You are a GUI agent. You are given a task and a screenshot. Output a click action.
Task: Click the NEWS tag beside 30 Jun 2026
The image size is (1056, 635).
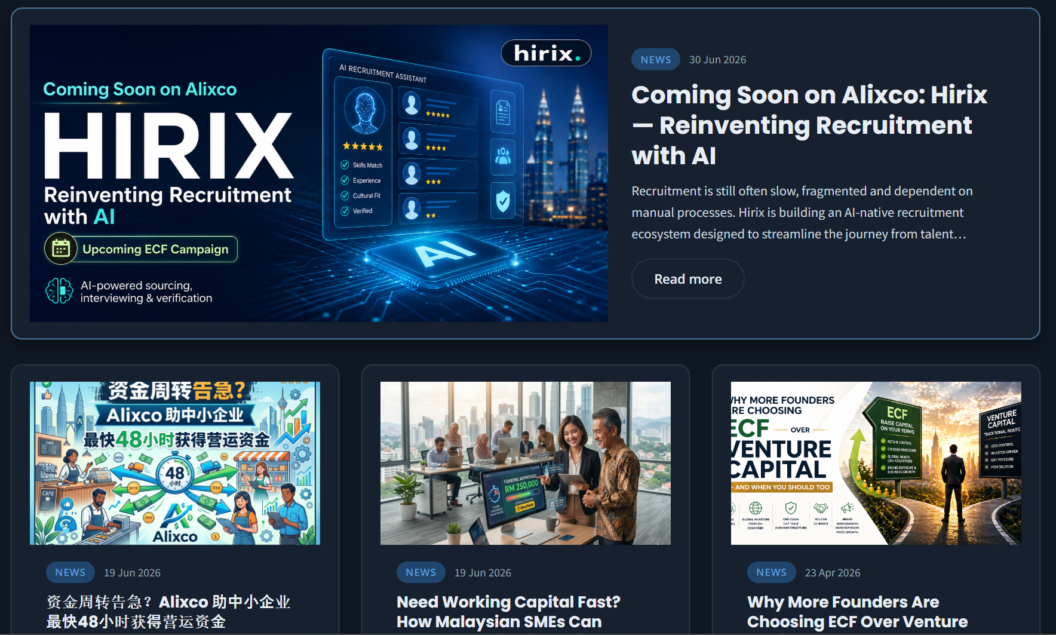(x=656, y=60)
